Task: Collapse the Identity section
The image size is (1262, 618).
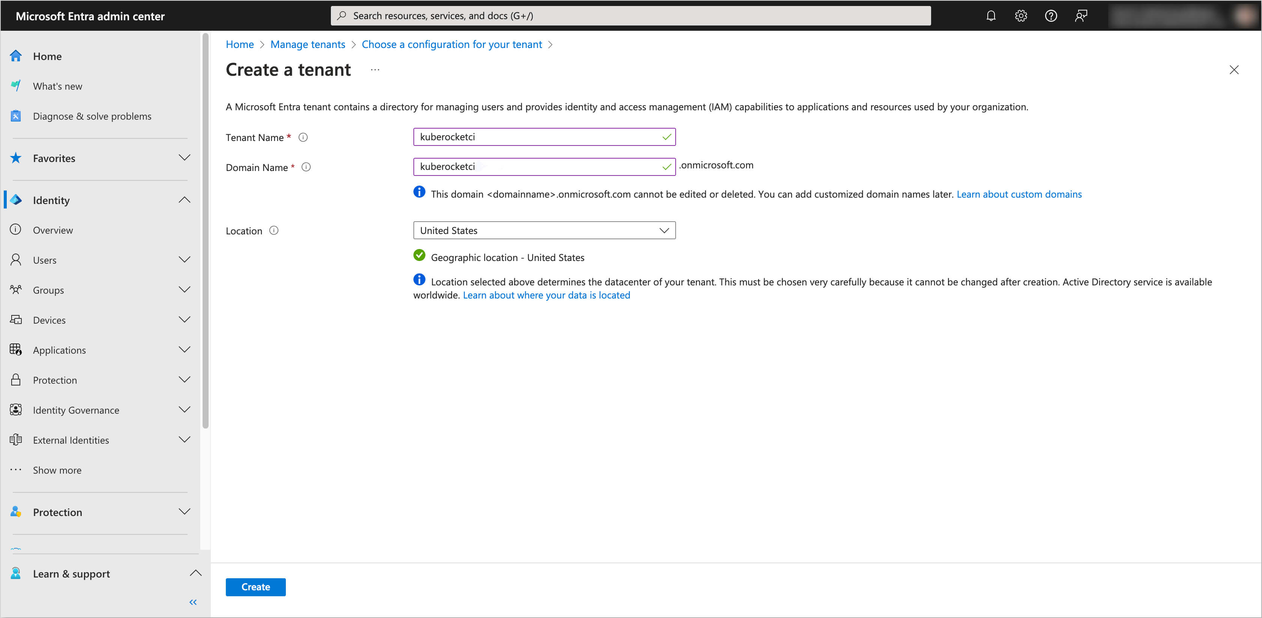Action: tap(184, 200)
